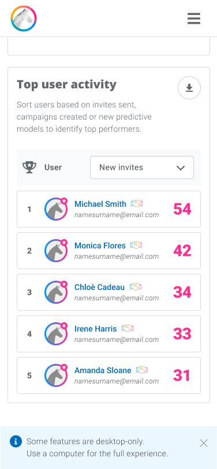This screenshot has height=469, width=217.
Task: Select Chloè Cadeau's invite count 34
Action: click(182, 292)
